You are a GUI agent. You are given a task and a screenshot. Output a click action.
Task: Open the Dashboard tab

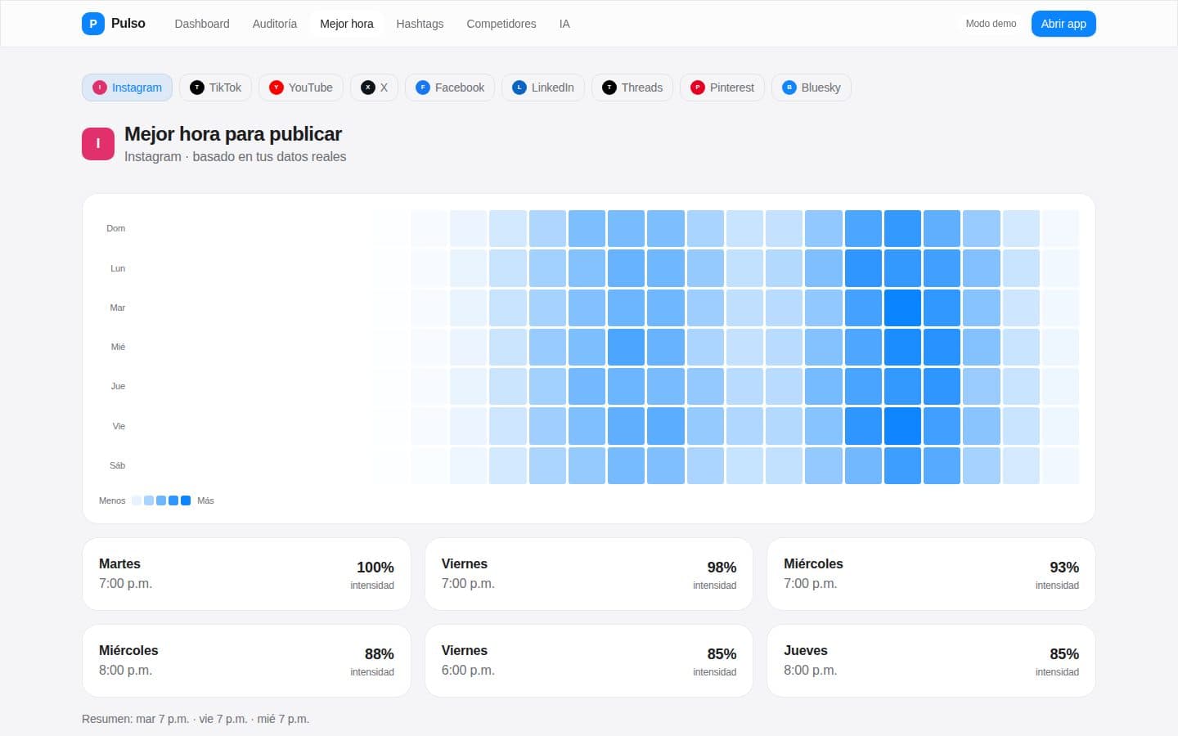coord(202,24)
